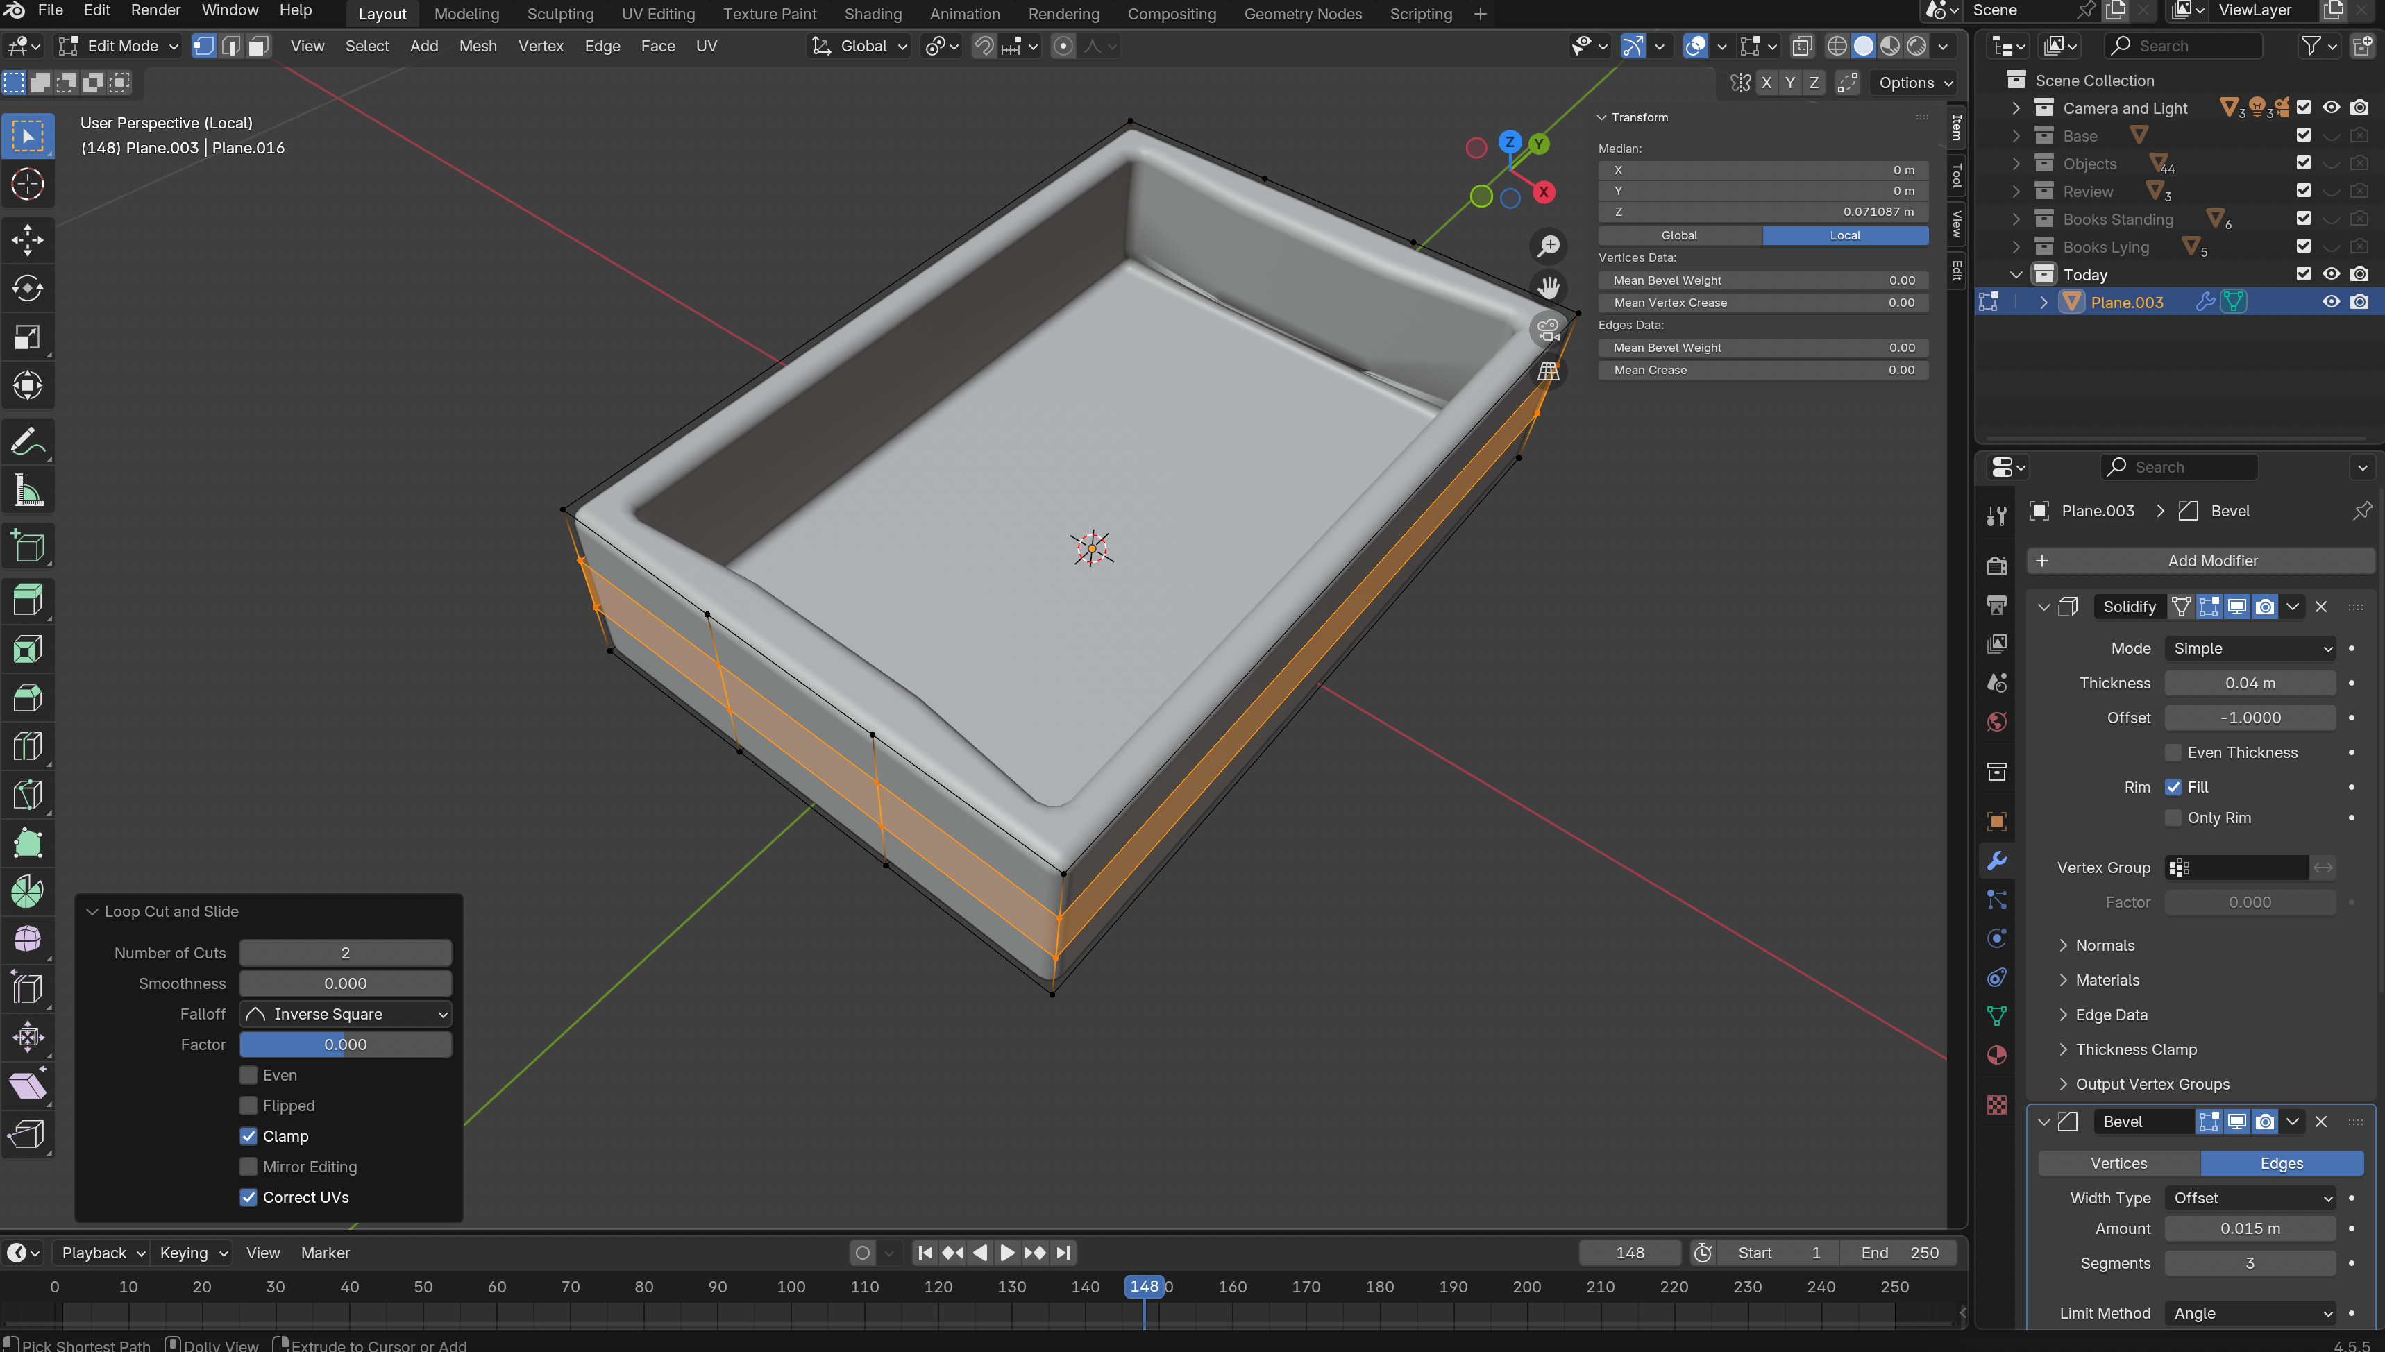Switch to the Shading workspace tab
This screenshot has width=2385, height=1352.
[873, 14]
